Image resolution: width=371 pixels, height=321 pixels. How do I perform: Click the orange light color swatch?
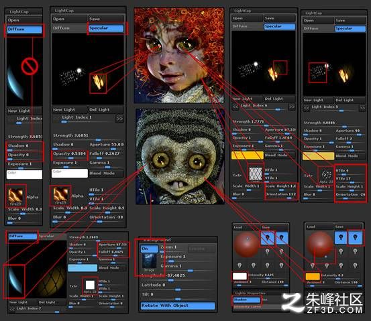coord(313,276)
